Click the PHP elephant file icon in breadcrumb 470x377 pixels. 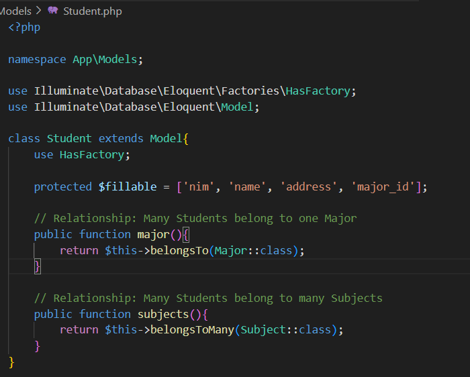point(53,11)
